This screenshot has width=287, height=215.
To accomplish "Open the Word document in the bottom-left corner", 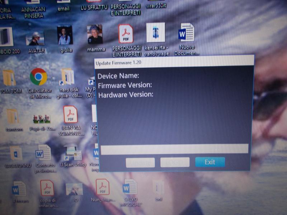I will pos(19,189).
